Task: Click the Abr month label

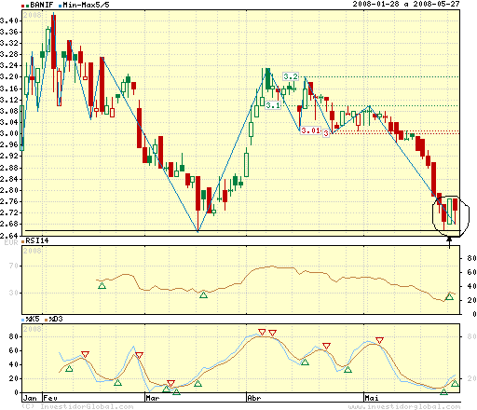Action: click(254, 398)
